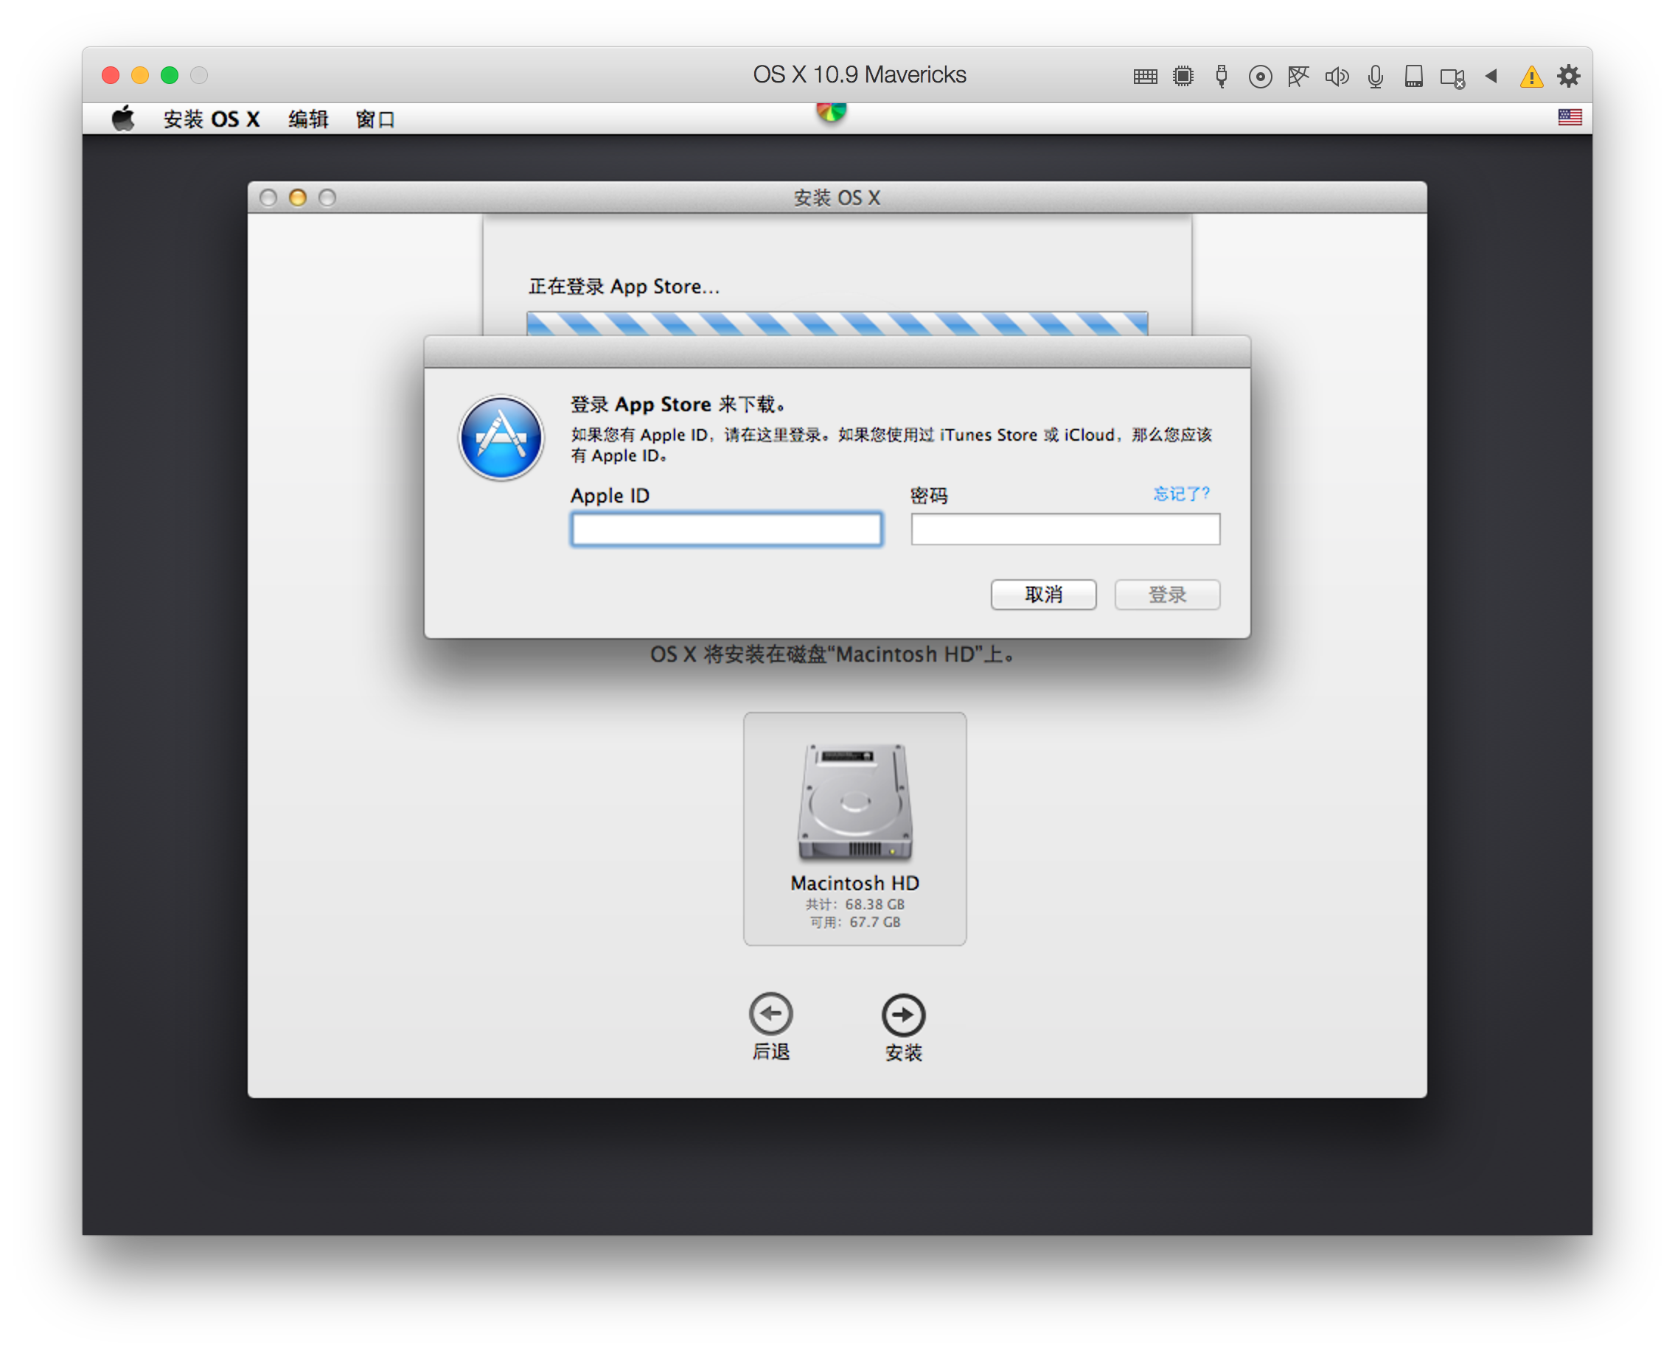Open the hard disk icon in toolbar
Viewport: 1675px width, 1353px height.
[1414, 77]
